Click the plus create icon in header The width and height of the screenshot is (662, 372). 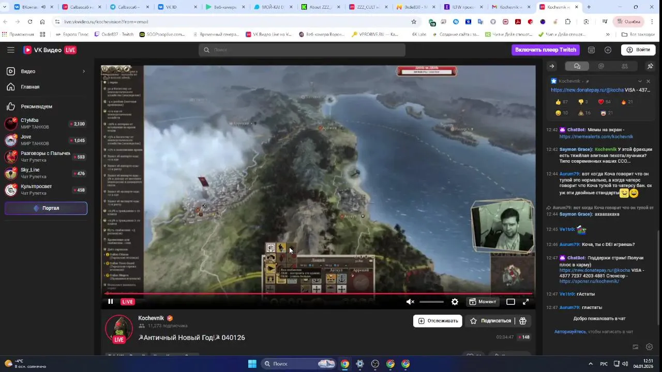608,50
